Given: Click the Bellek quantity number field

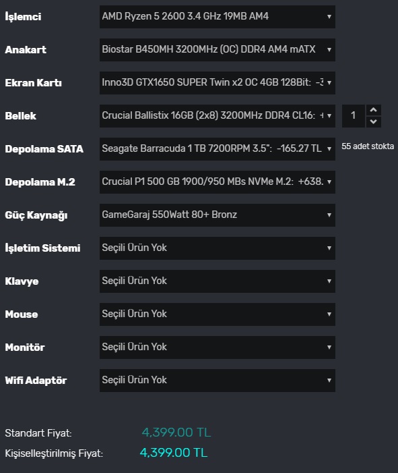Looking at the screenshot, I should (354, 116).
